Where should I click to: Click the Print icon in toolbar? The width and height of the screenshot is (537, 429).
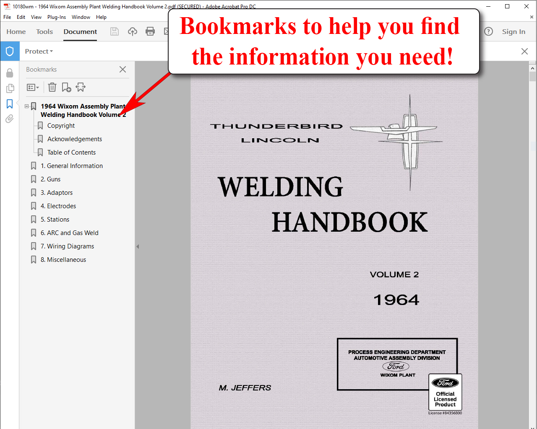click(x=150, y=31)
